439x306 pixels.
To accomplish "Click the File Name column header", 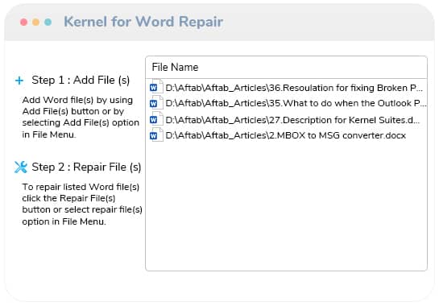I will 286,67.
